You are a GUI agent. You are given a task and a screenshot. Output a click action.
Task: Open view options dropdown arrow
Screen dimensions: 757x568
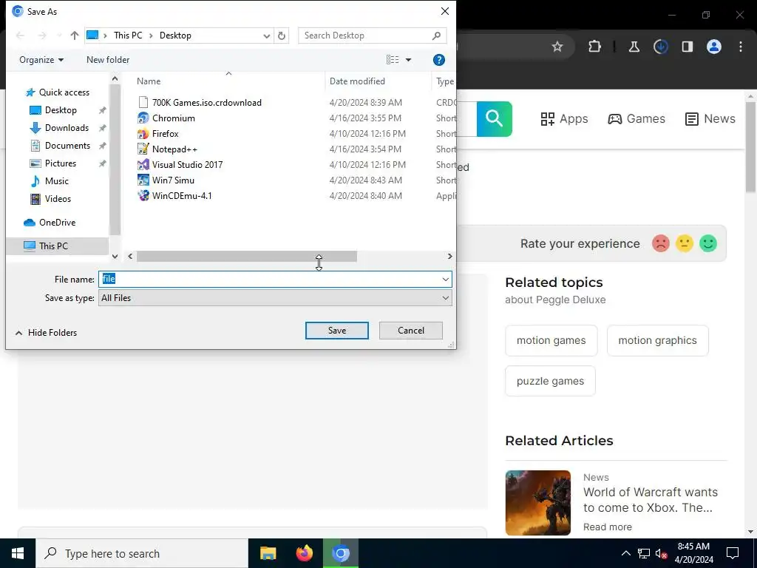coord(408,60)
